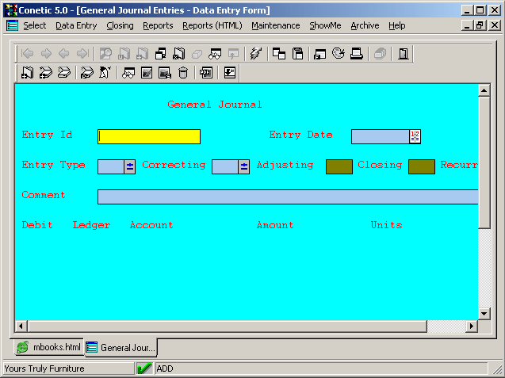Expand the Entry Type dropdown
This screenshot has width=505, height=378.
130,166
